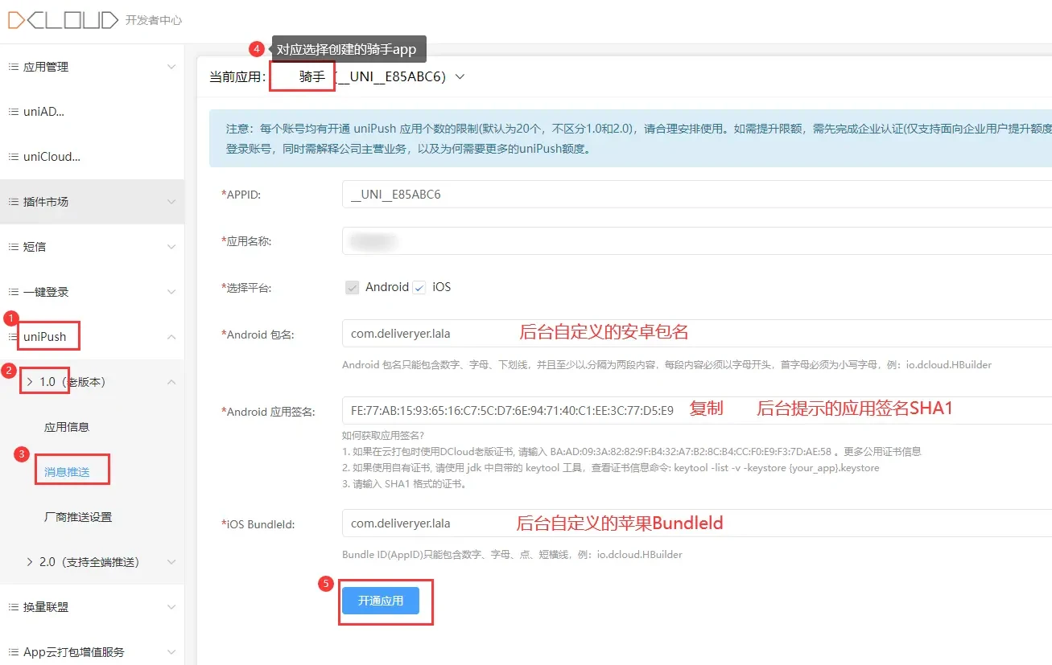Image resolution: width=1052 pixels, height=665 pixels.
Task: Click the list icon beside 一键登录
Action: pos(13,292)
